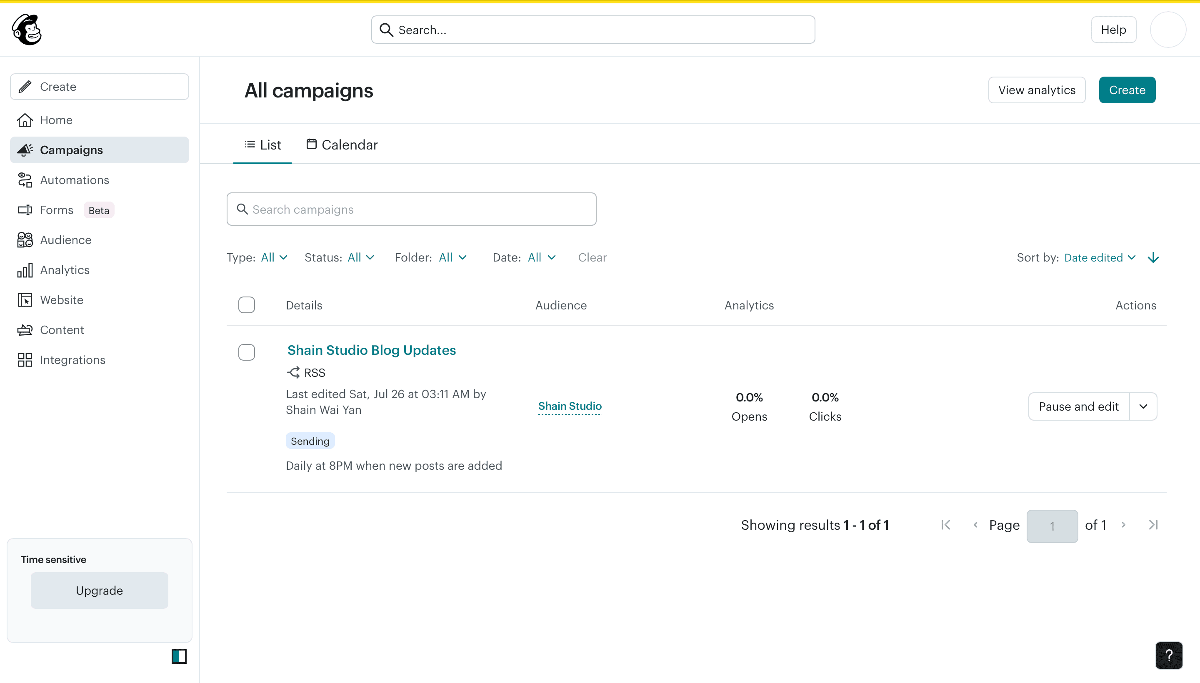This screenshot has height=683, width=1200.
Task: Open the Website section
Action: point(62,300)
